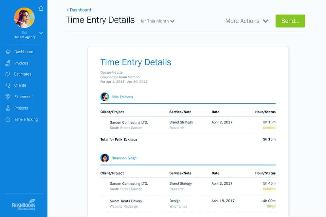This screenshot has width=326, height=217.
Task: Go to Invoices section
Action: point(21,63)
